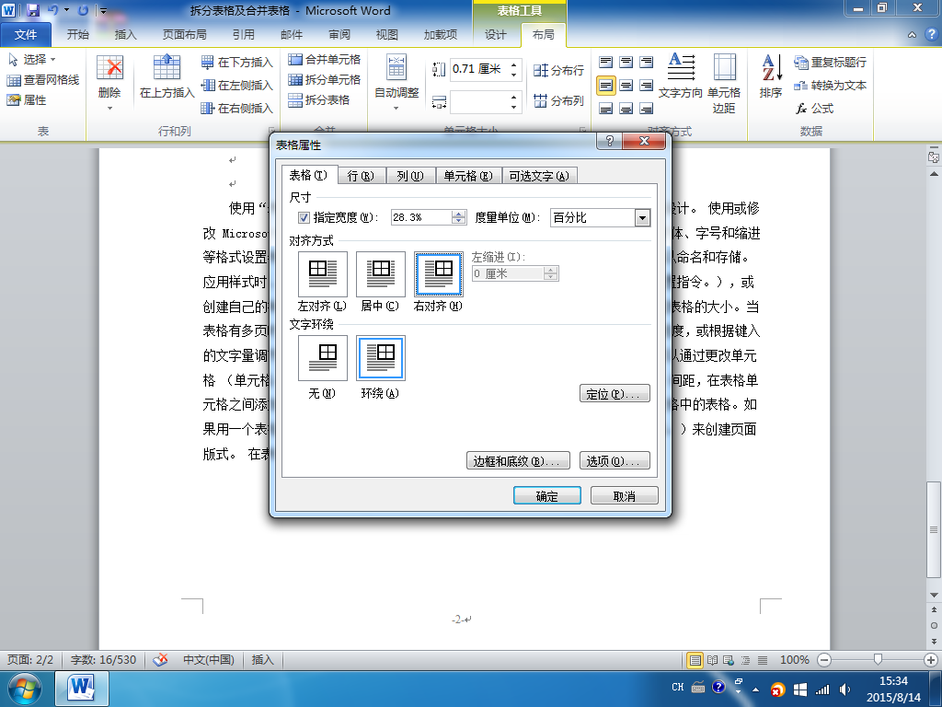
Task: Open undo history dropdown arrow
Action: [66, 10]
